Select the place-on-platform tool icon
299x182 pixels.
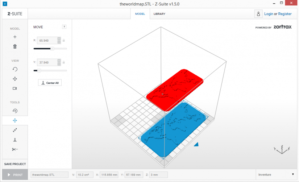click(x=15, y=140)
